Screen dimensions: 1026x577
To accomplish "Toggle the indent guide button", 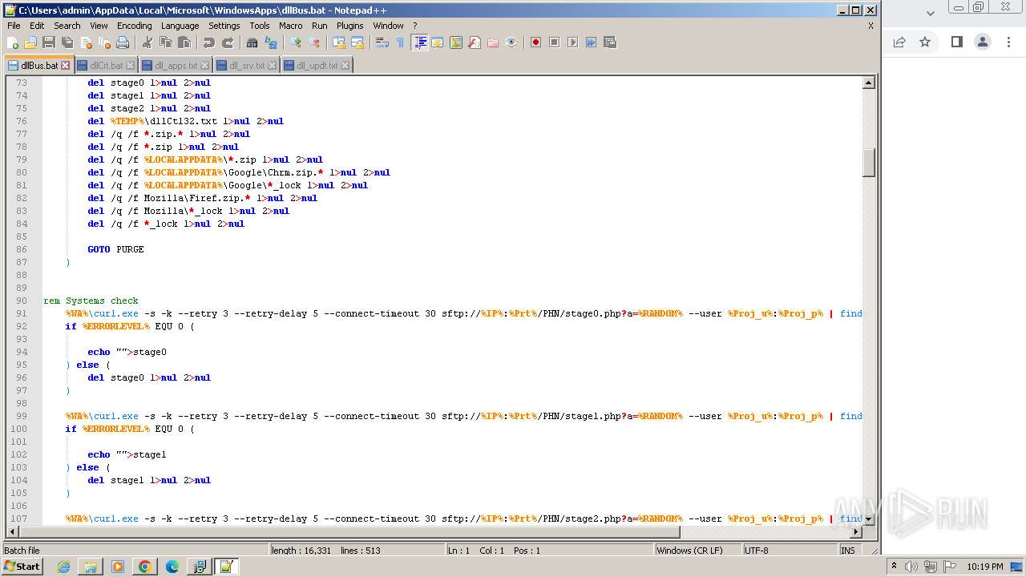I will tap(419, 42).
